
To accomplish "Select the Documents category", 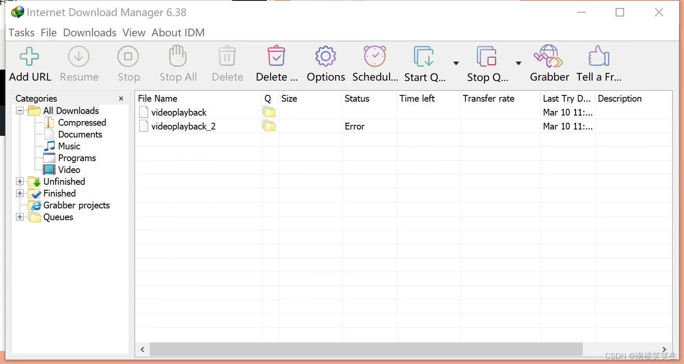I will pyautogui.click(x=80, y=134).
